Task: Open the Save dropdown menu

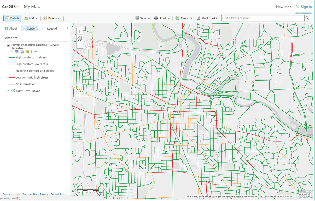Action: pyautogui.click(x=143, y=18)
